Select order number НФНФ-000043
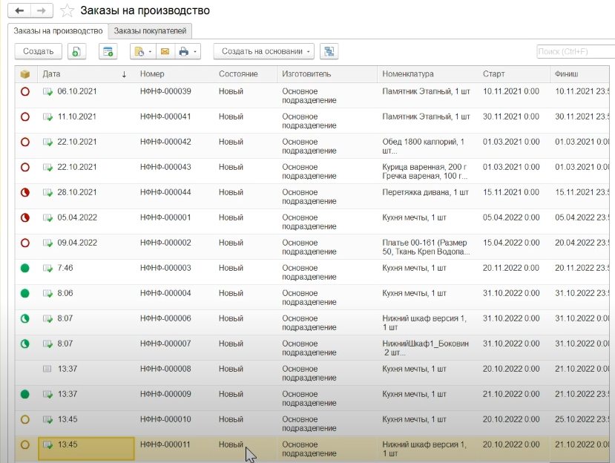 [x=165, y=167]
